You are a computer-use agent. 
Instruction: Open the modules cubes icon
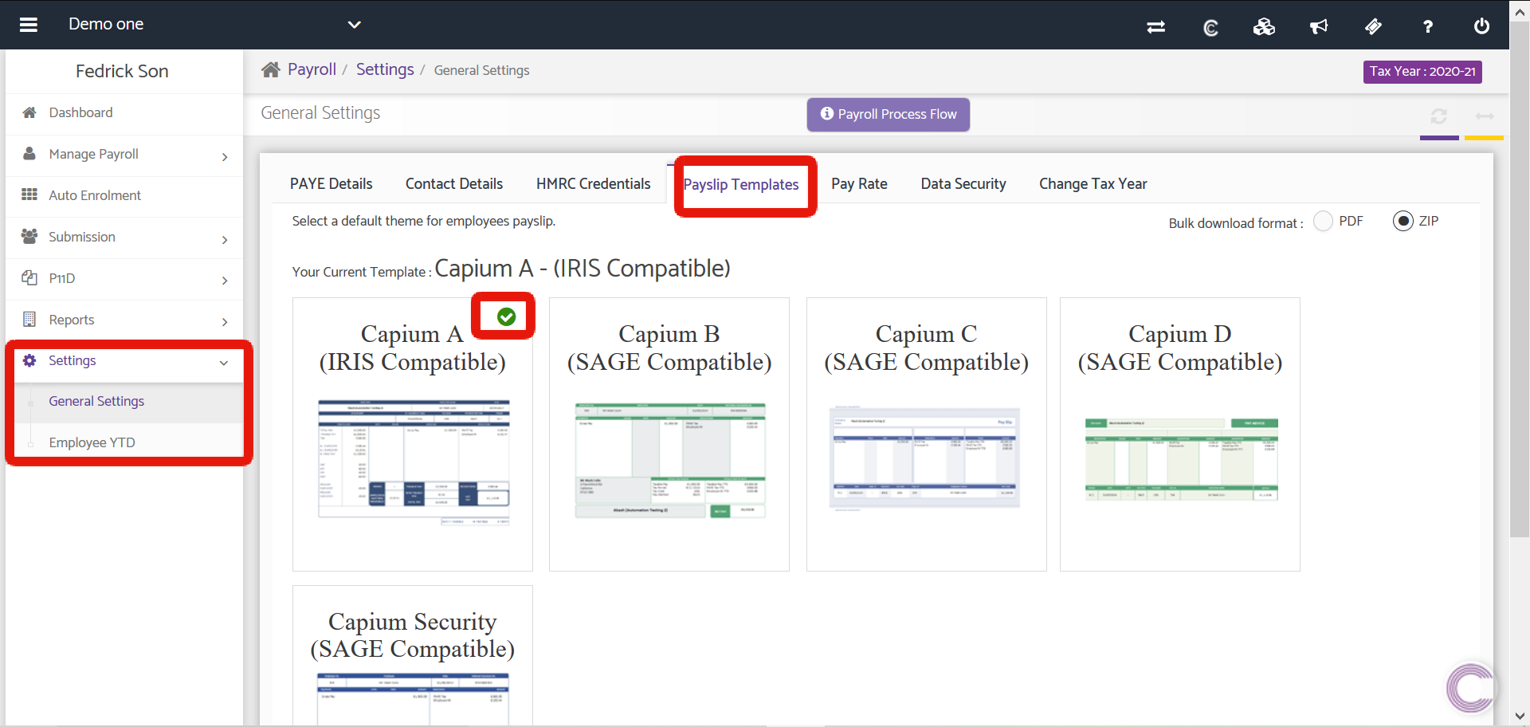pyautogui.click(x=1264, y=27)
